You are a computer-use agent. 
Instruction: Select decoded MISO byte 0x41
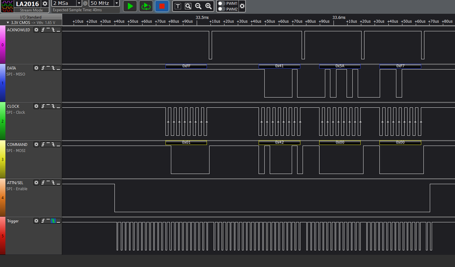coord(279,66)
